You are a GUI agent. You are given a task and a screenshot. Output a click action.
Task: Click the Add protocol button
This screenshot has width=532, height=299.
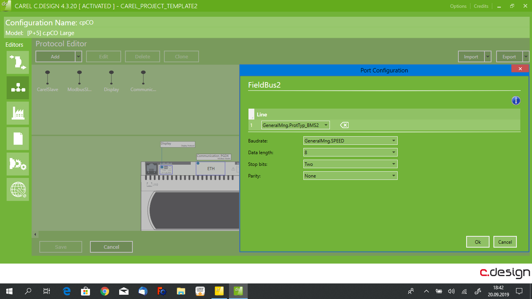click(x=55, y=56)
